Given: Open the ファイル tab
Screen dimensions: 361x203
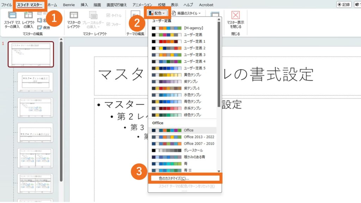Looking at the screenshot, I should point(6,5).
